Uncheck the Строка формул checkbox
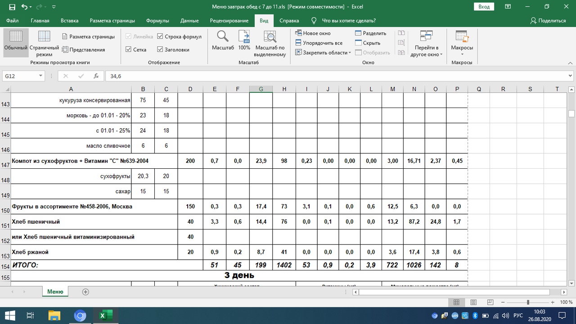This screenshot has height=324, width=576. tap(160, 36)
